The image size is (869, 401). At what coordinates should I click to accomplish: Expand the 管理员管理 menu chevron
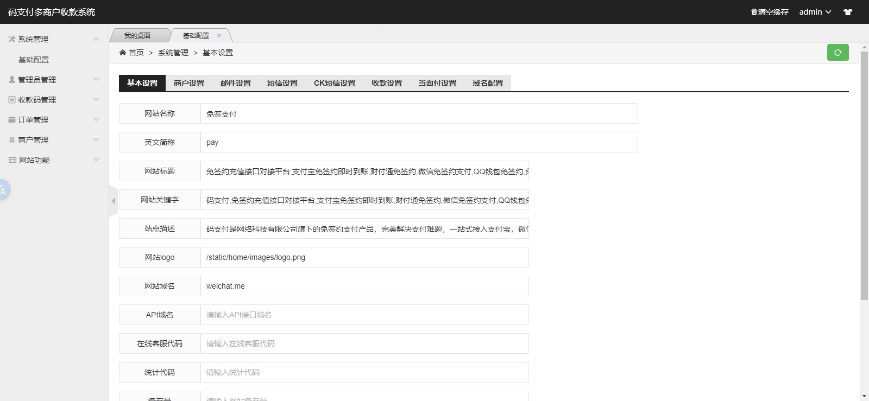tap(96, 79)
